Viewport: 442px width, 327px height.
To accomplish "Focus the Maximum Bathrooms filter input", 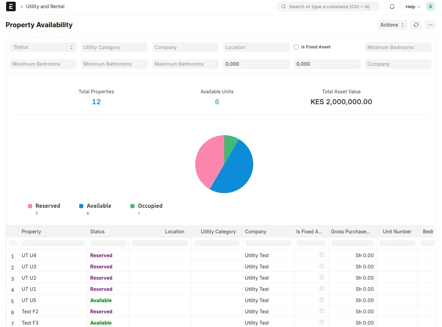I will [185, 64].
